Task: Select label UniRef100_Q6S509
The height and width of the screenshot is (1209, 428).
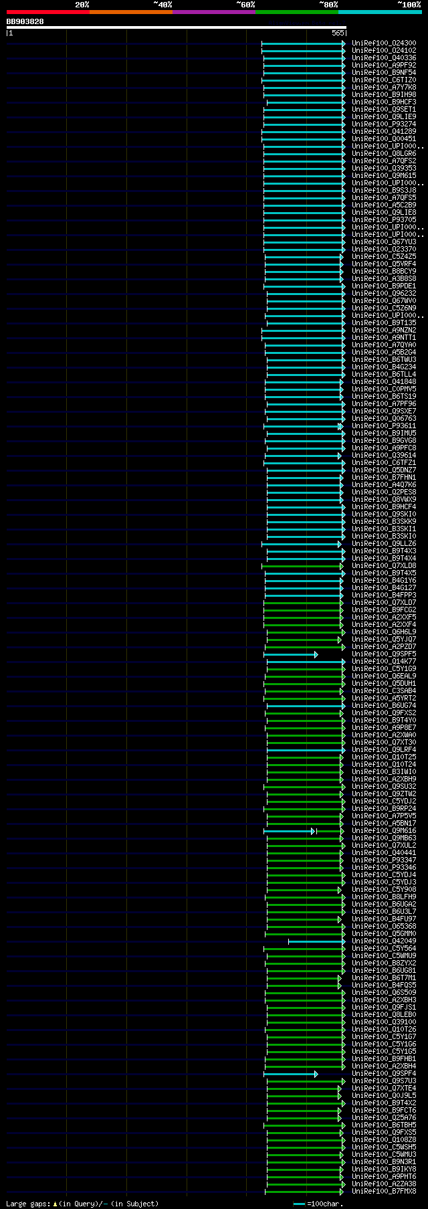Action: click(384, 993)
